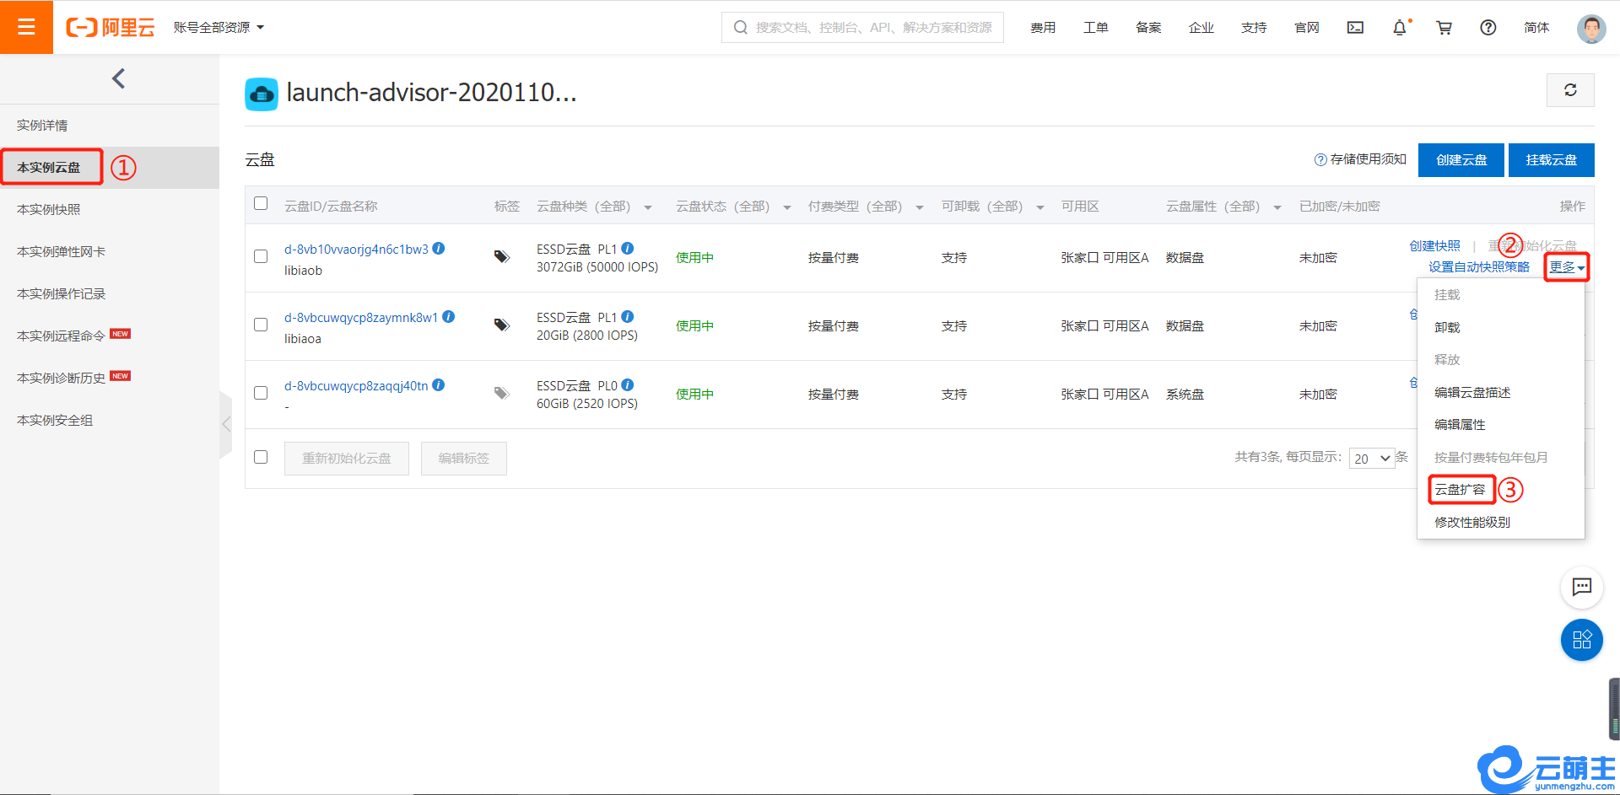
Task: Select the checkbox for disk libiaoa
Action: click(261, 325)
